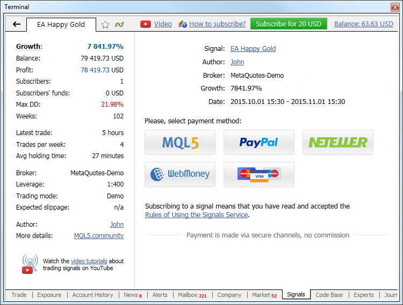Click the Growth 7 841.97% value
The image size is (403, 305).
[x=105, y=47]
